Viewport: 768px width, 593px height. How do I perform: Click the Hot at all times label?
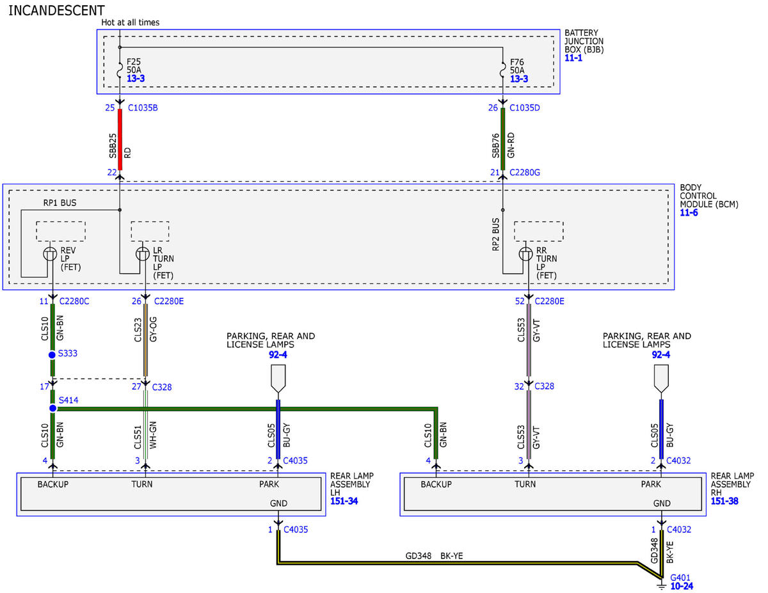[131, 22]
